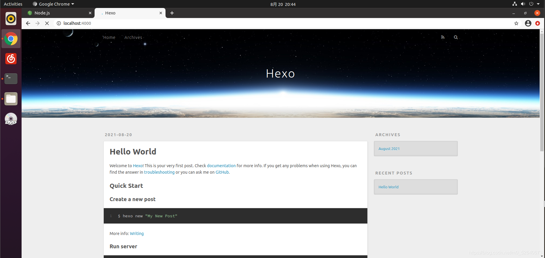Click the Create a new post heading

132,199
